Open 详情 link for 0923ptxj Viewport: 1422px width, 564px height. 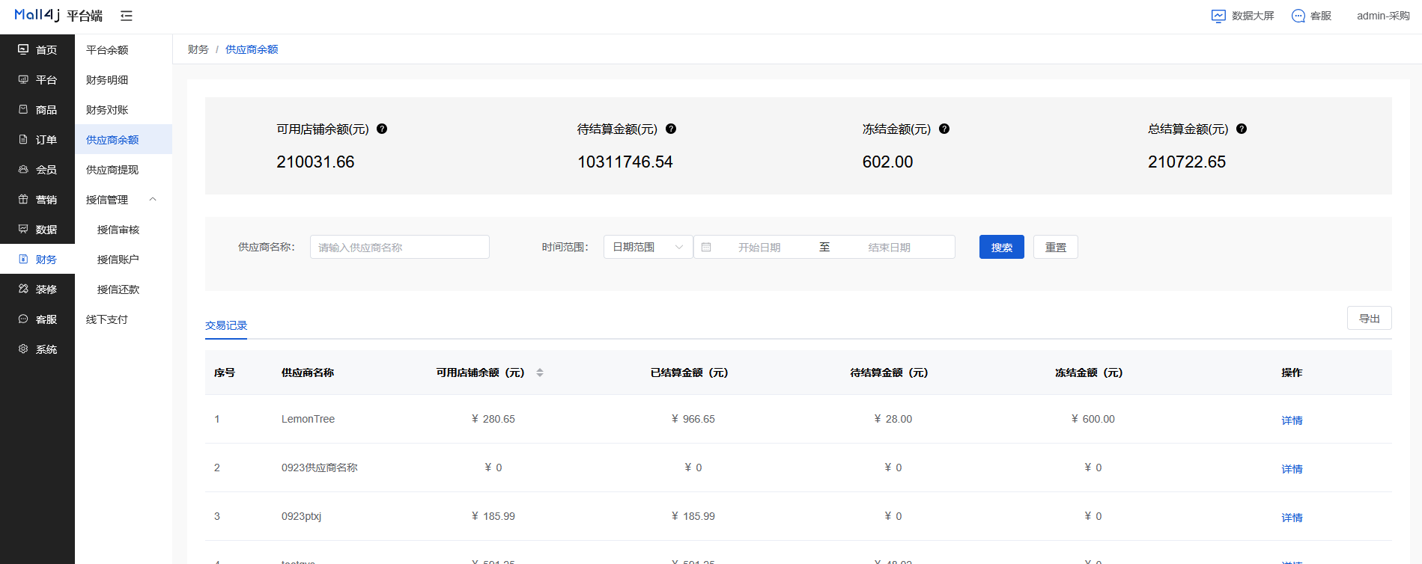pyautogui.click(x=1292, y=517)
